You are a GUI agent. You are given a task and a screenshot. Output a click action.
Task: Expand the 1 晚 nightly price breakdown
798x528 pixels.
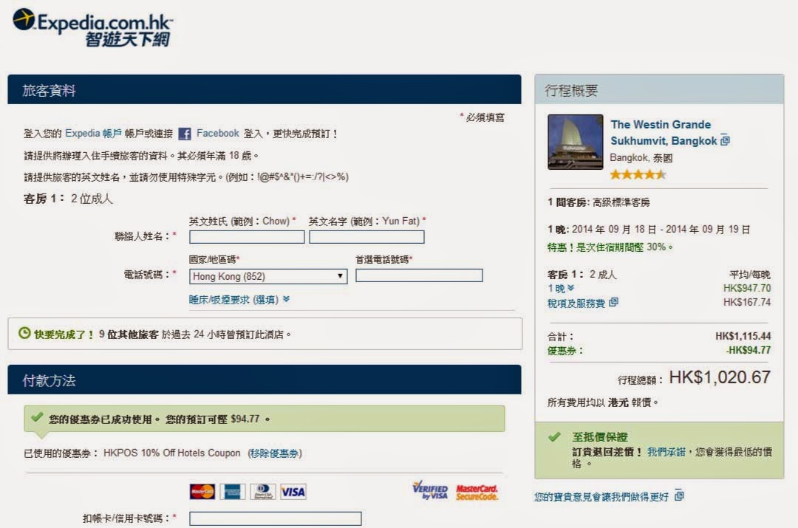coord(560,289)
